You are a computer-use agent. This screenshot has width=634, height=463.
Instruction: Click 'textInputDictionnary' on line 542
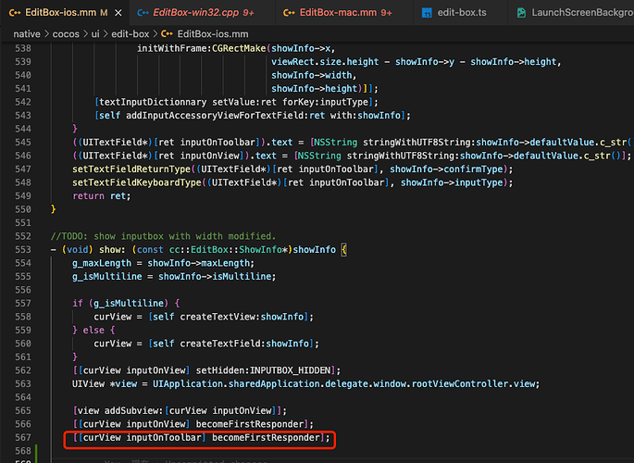coord(153,102)
